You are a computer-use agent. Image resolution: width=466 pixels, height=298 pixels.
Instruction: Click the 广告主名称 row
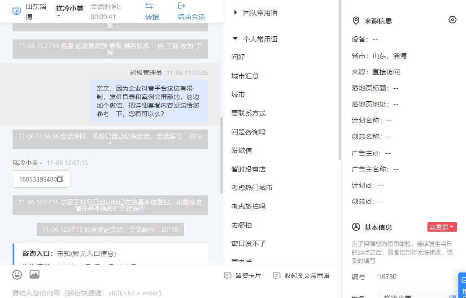(x=375, y=169)
